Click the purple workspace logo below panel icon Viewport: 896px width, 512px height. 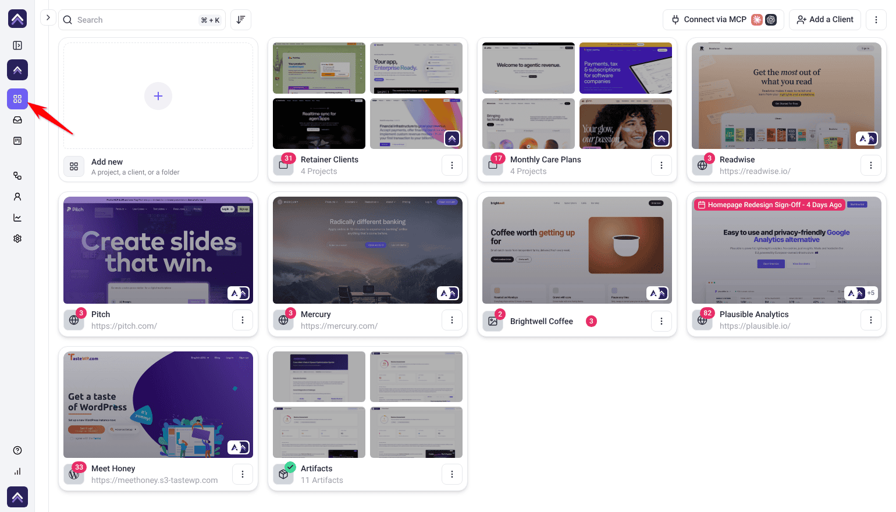[x=17, y=70]
